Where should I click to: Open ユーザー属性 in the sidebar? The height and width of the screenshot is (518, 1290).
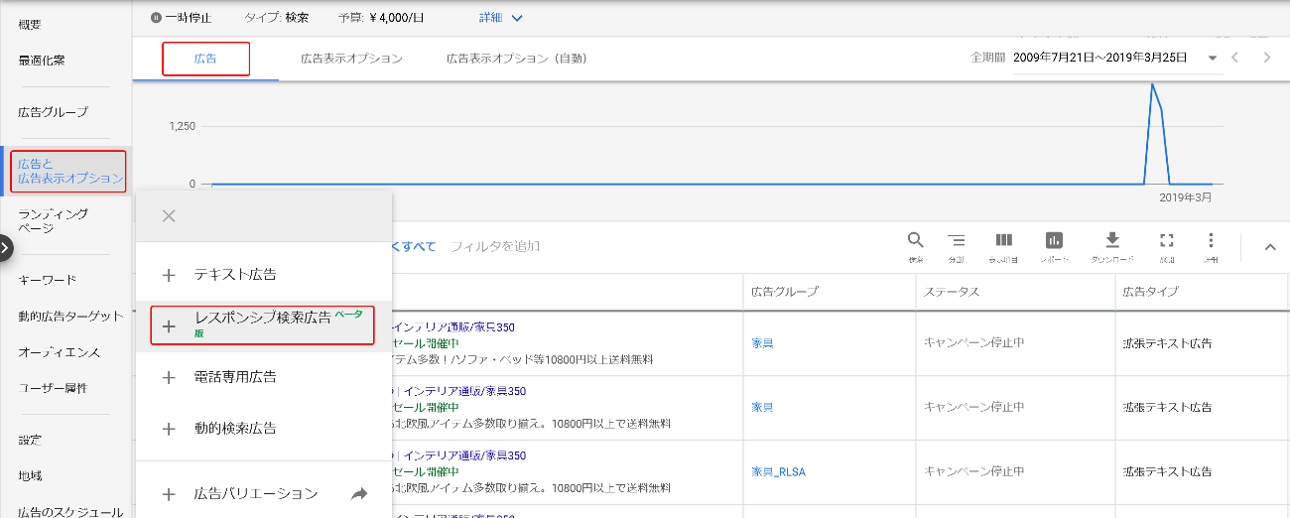pyautogui.click(x=53, y=388)
